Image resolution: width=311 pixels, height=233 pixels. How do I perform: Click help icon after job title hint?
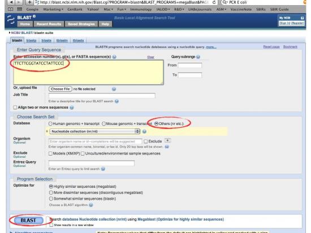(x=117, y=101)
